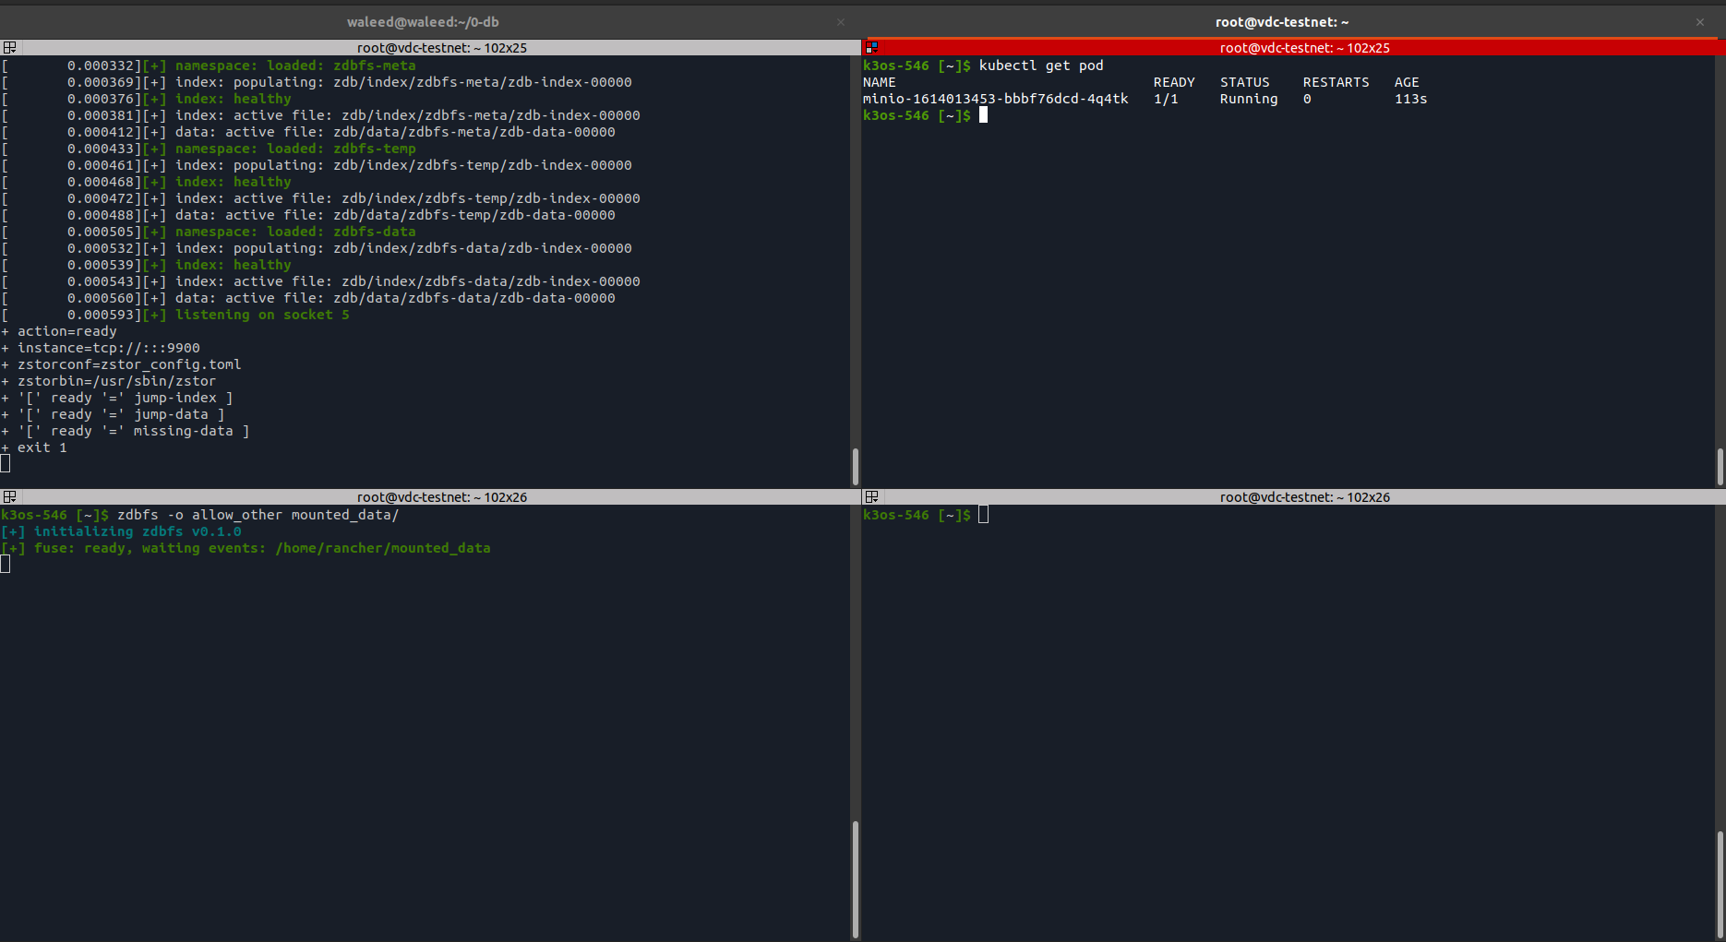Image resolution: width=1726 pixels, height=942 pixels.
Task: Open the grouping menu icon on the top-left pane
Action: [x=10, y=47]
